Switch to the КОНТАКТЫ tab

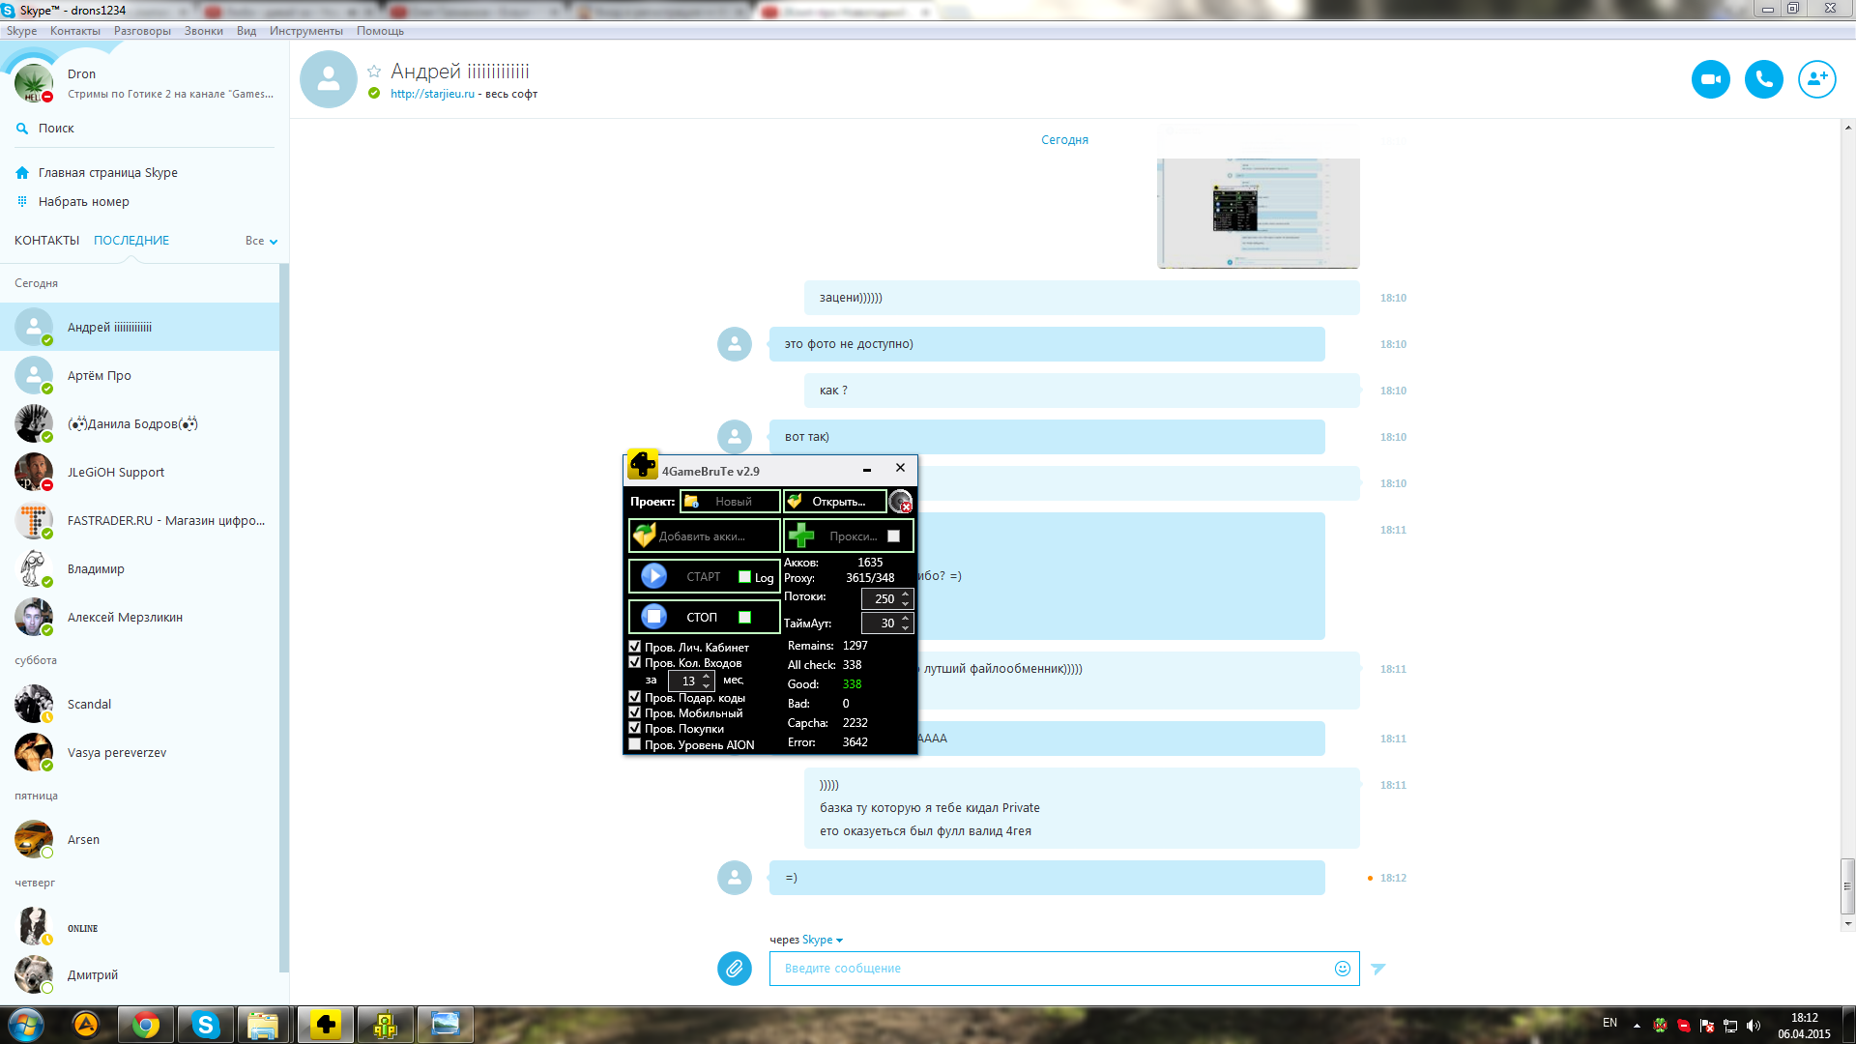pos(46,241)
